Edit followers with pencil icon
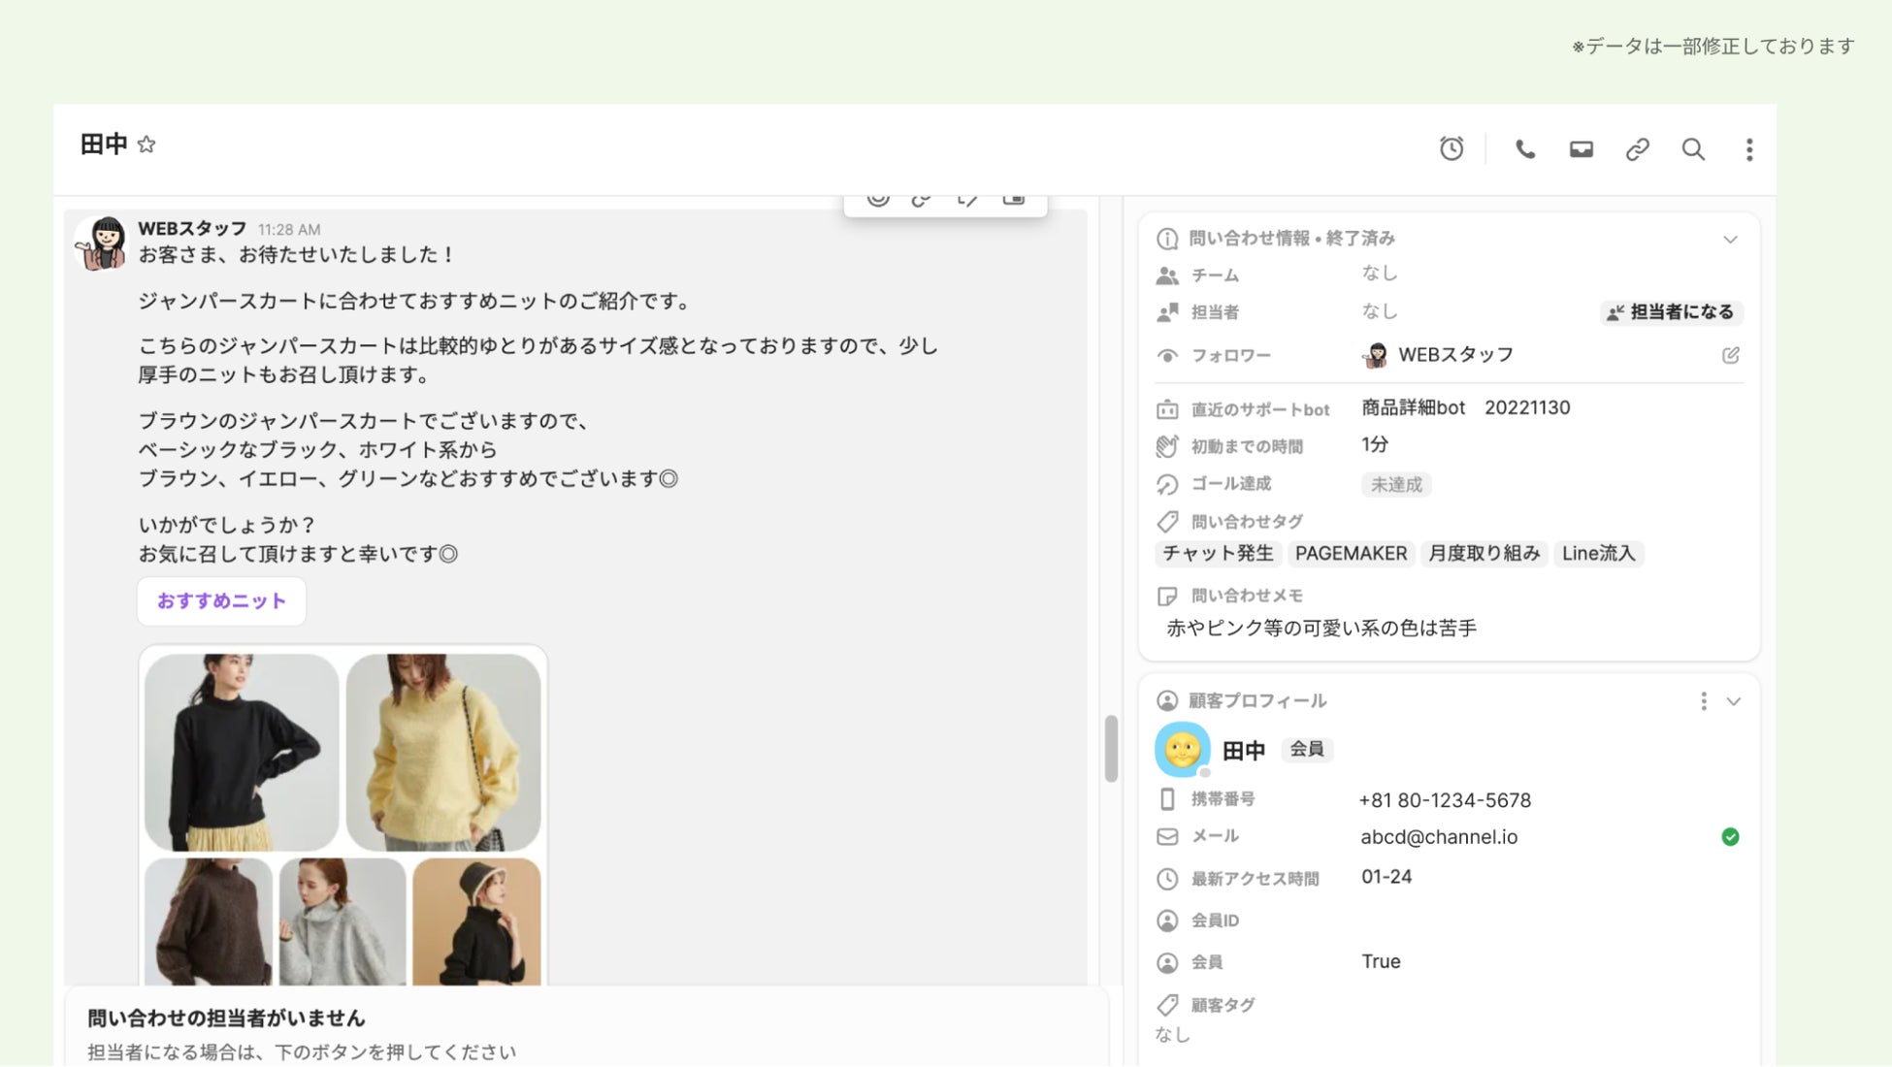 (1730, 355)
